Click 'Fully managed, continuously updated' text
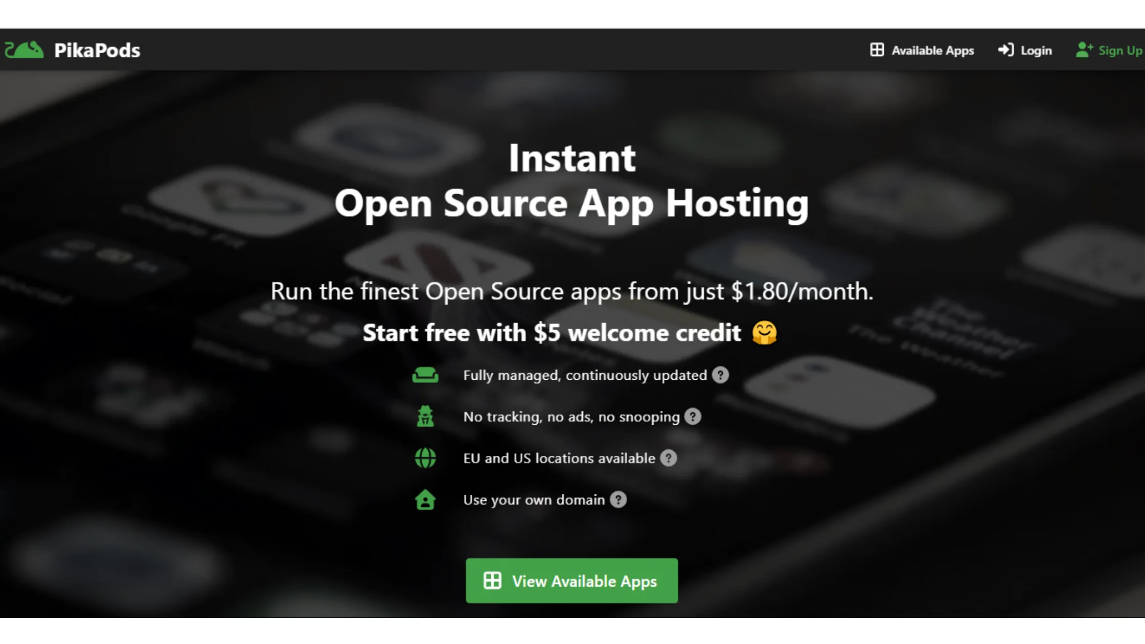The image size is (1145, 644). click(x=585, y=375)
